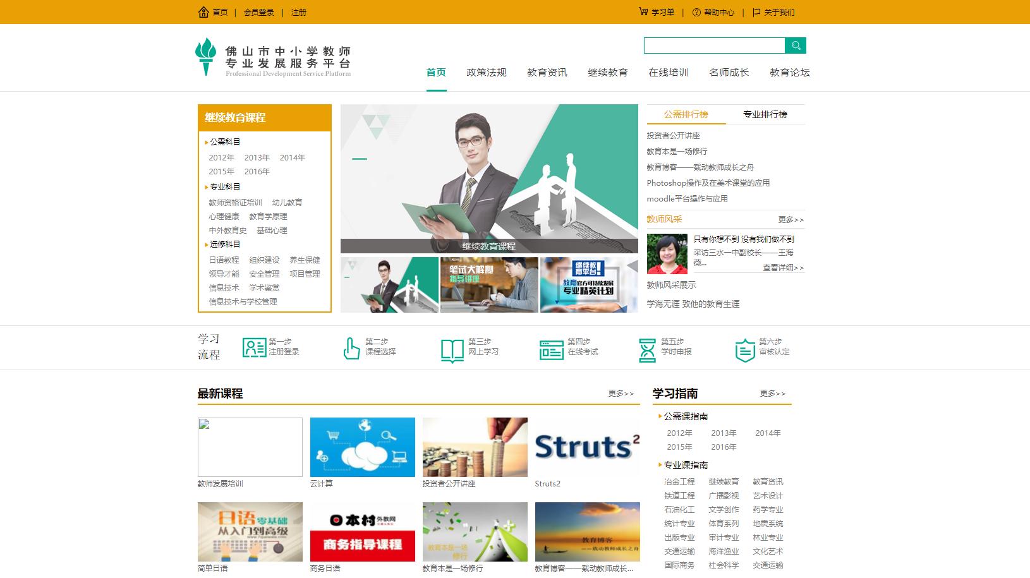Viewport: 1030px width, 578px height.
Task: Select the 第五步 学时申报 hourglass icon
Action: tap(647, 350)
